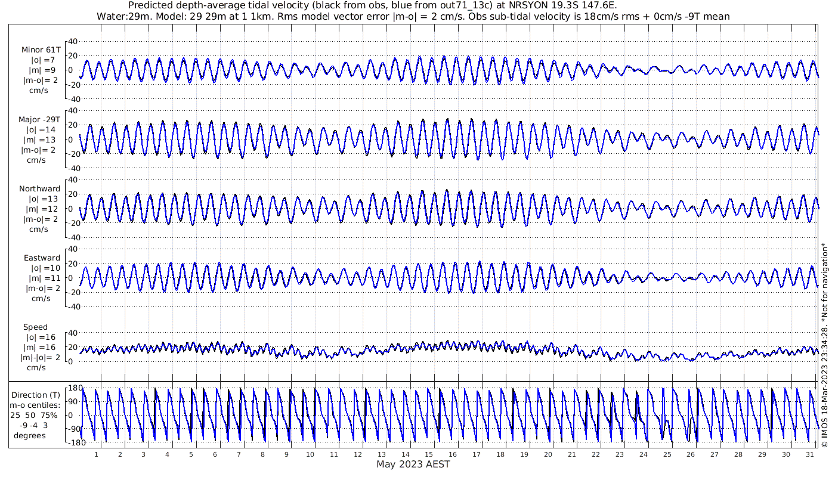835x477 pixels.
Task: Click the subtitle line starting with 'Water:29m. Model'
Action: [413, 16]
